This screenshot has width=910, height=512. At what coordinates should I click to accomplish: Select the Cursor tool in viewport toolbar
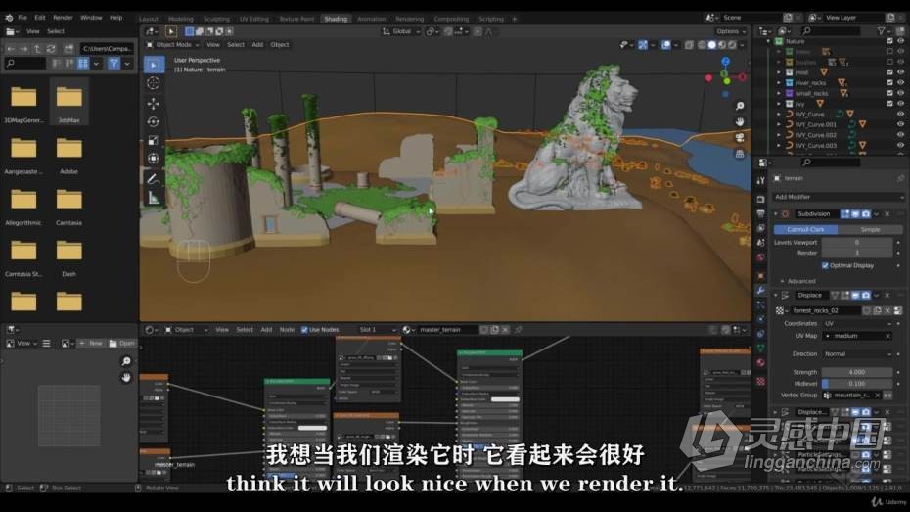point(154,83)
